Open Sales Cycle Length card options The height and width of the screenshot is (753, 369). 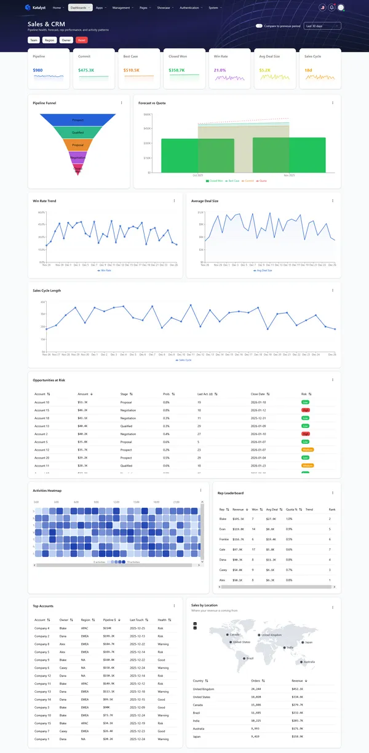click(333, 290)
